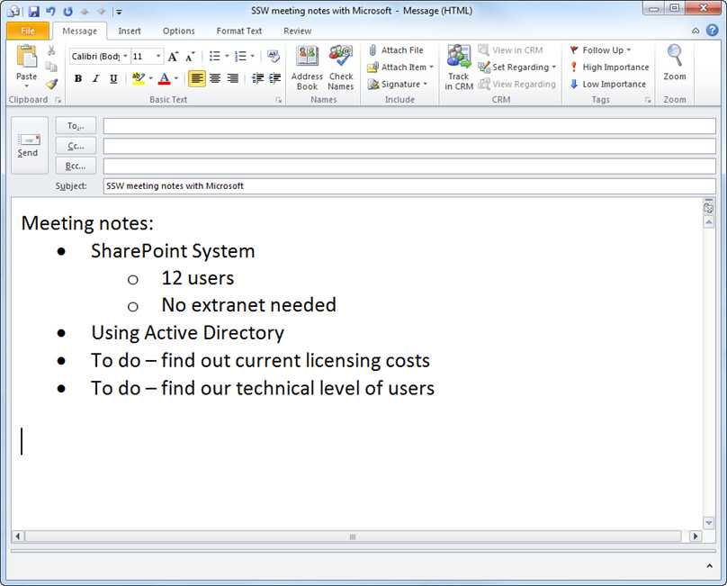Select the Format Painter brush

(52, 84)
